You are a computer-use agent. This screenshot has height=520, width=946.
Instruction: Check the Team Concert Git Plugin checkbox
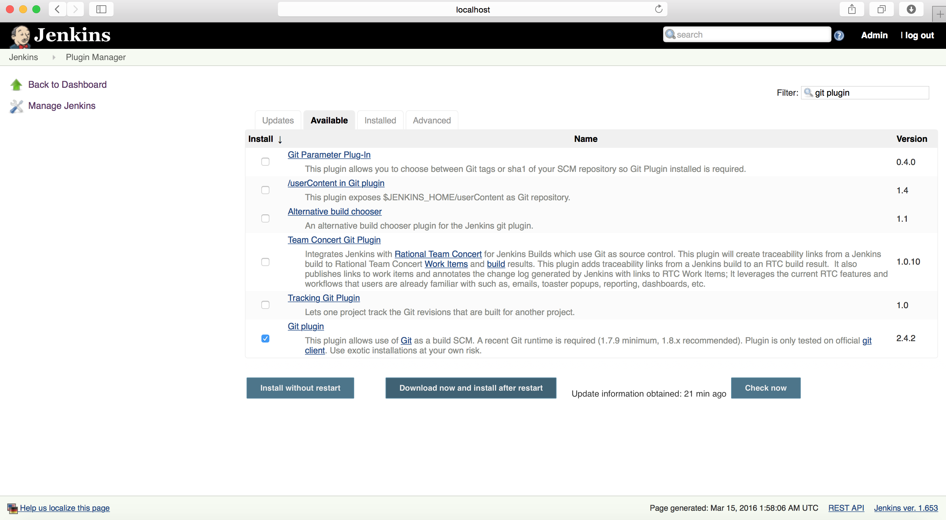(265, 262)
